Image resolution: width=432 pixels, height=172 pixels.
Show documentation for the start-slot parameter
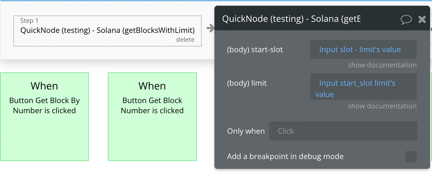click(x=382, y=65)
